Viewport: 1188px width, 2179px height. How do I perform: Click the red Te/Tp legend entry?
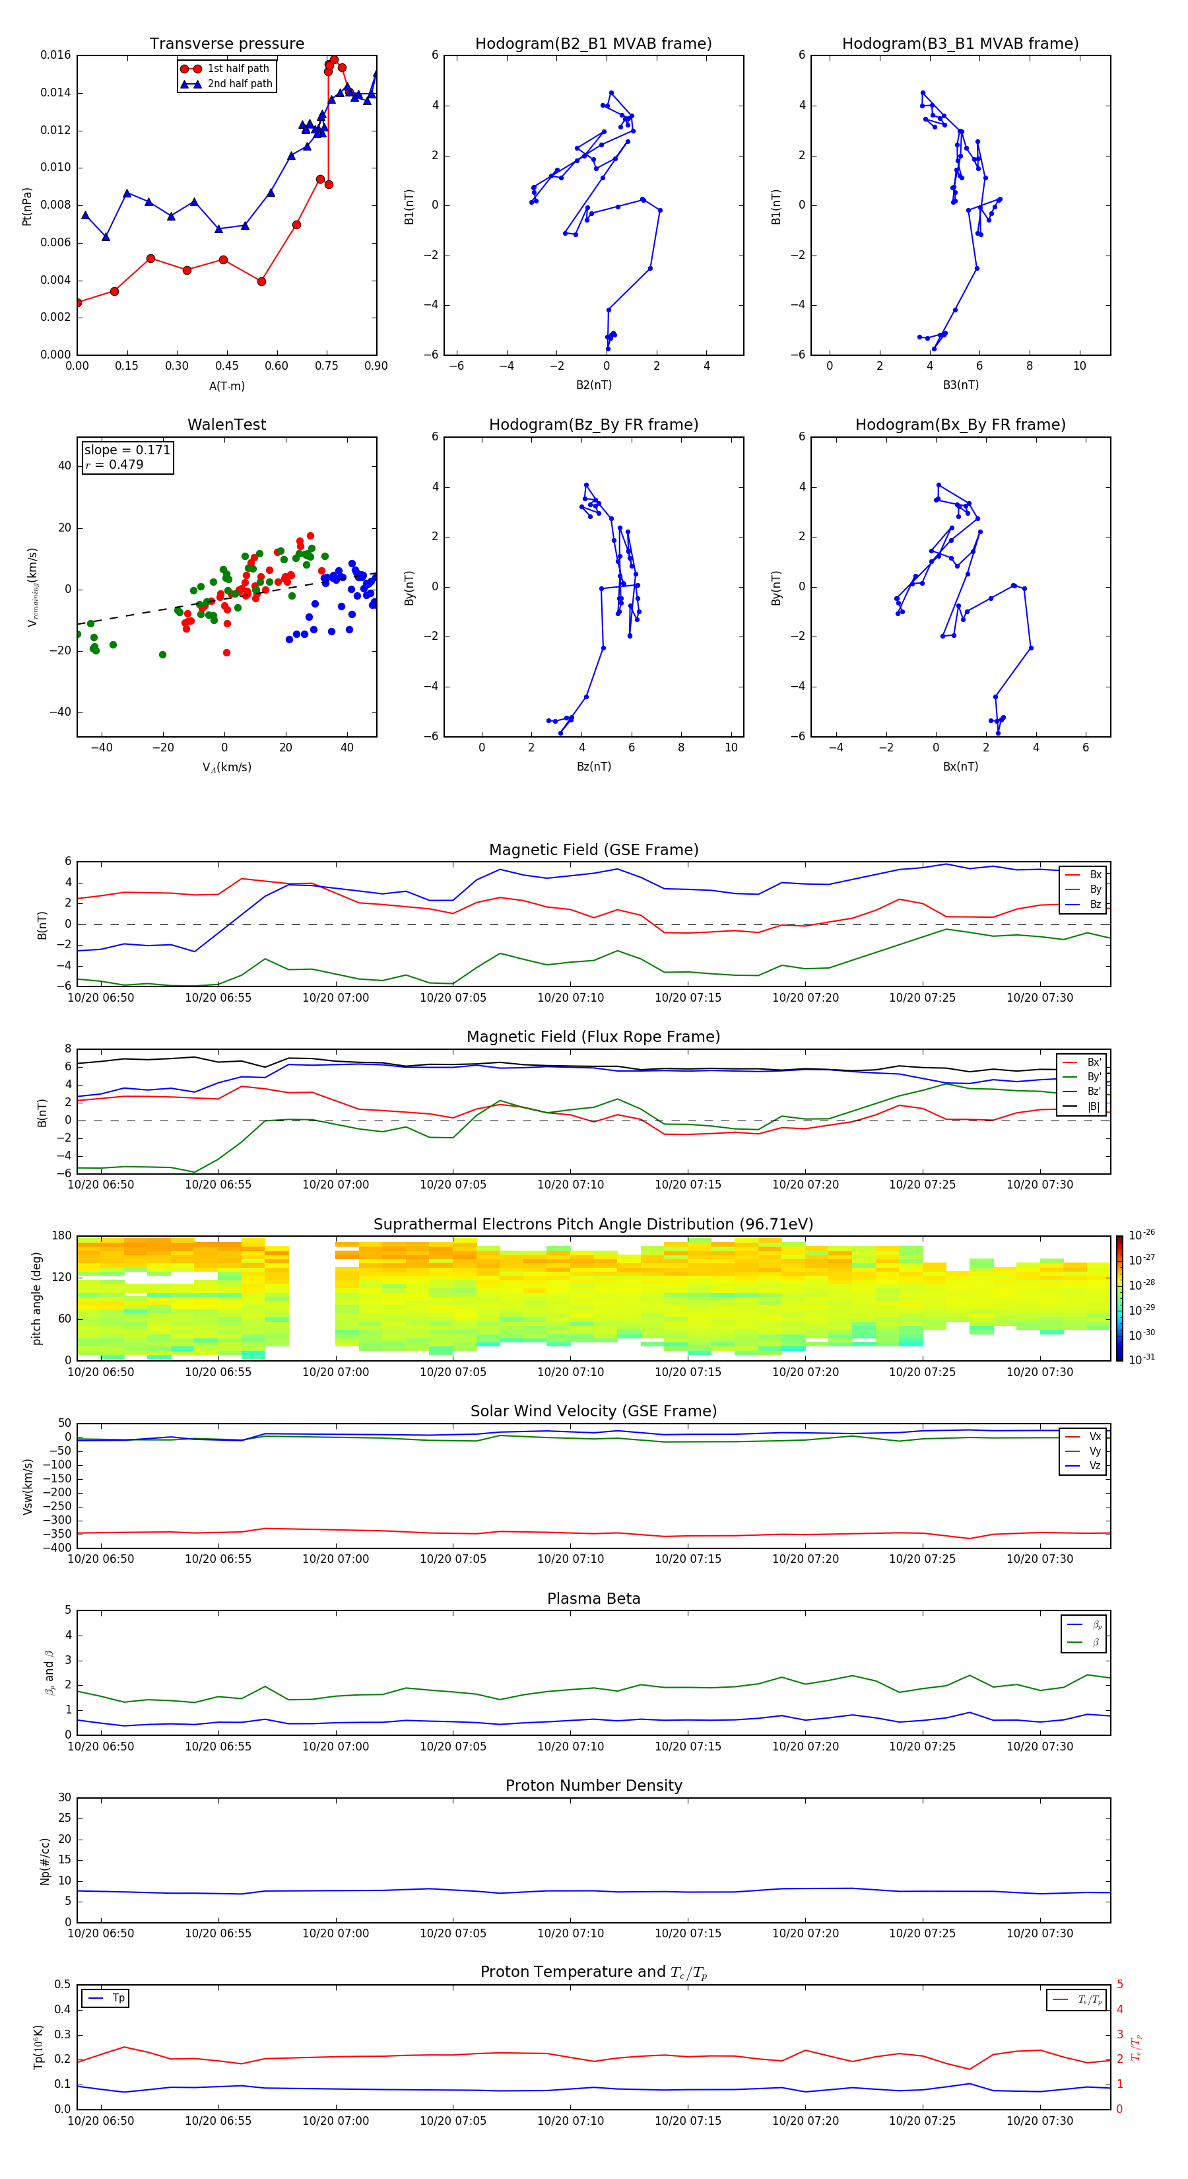[x=1076, y=1999]
